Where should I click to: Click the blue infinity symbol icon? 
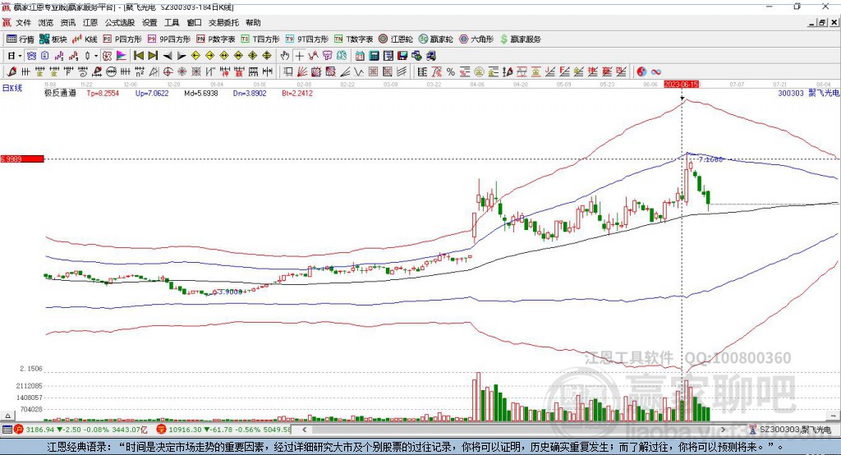(x=656, y=71)
